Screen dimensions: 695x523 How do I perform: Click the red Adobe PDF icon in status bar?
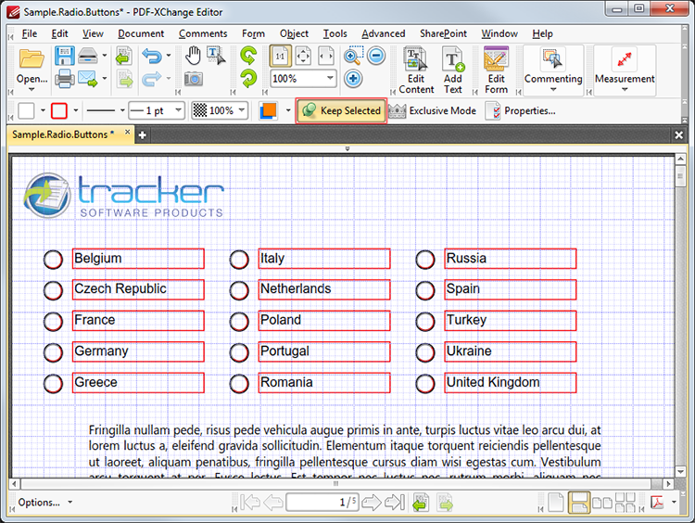coord(657,503)
